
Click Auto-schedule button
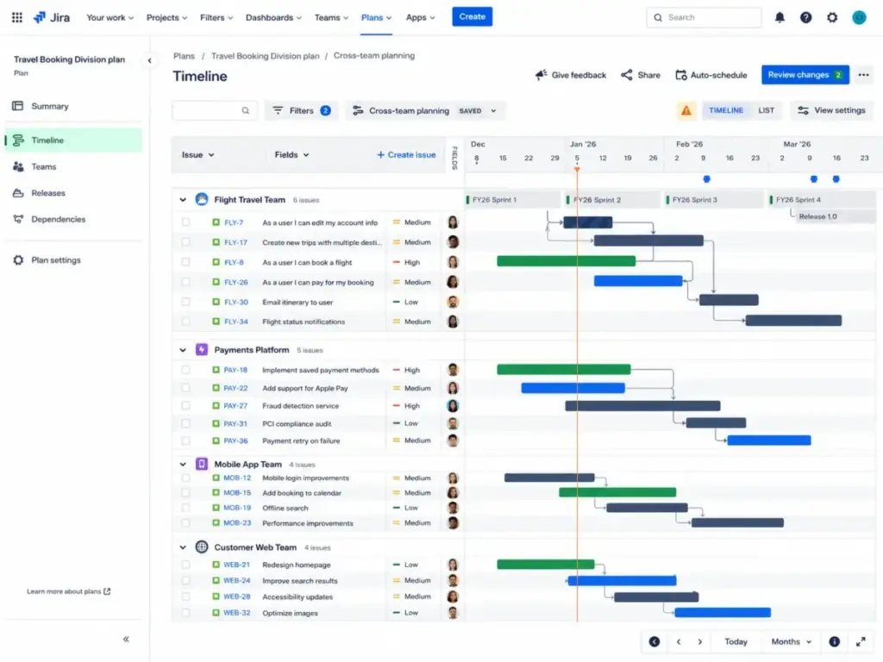(711, 75)
